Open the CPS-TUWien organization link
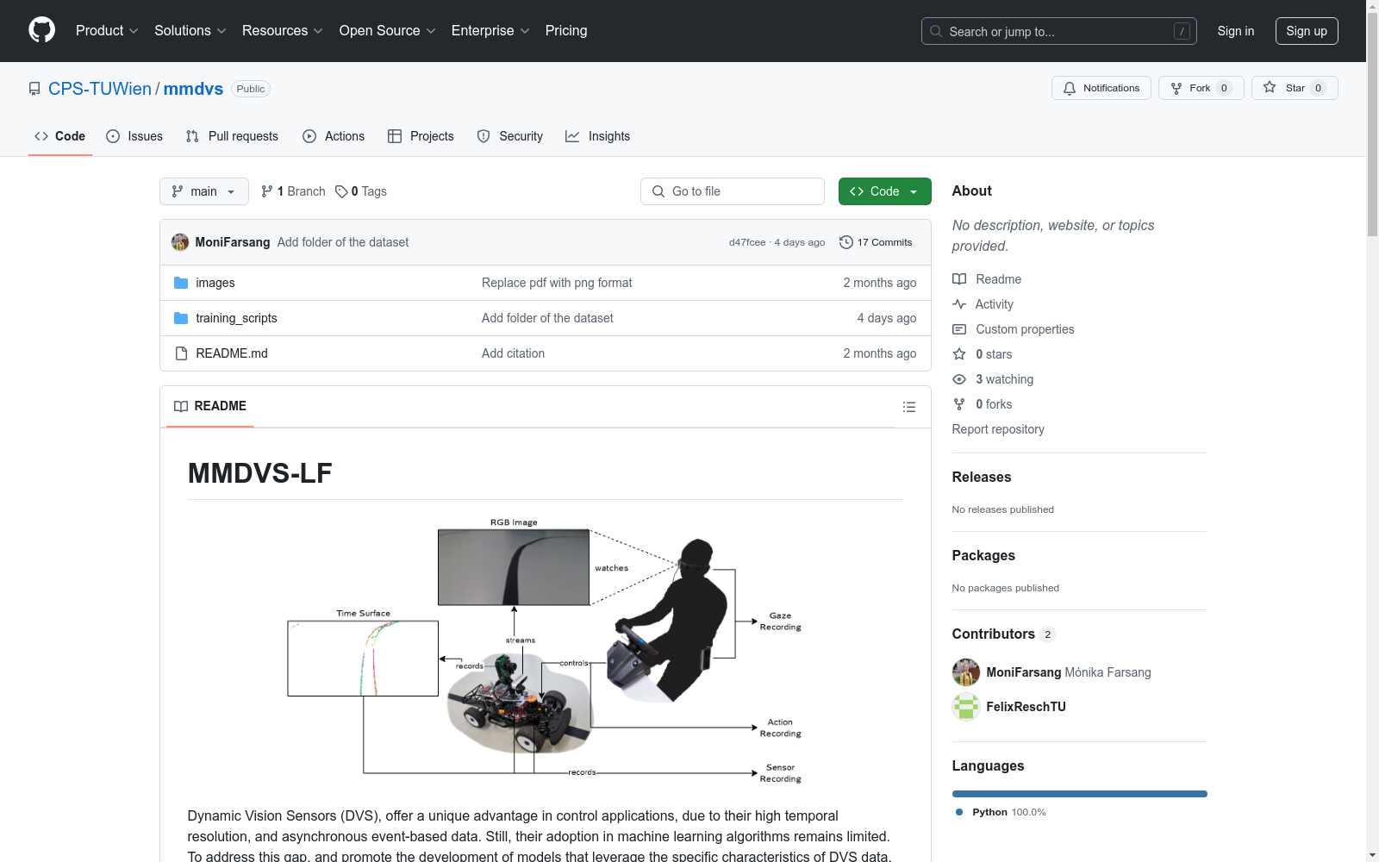Screen dimensions: 1379x862 [x=100, y=89]
